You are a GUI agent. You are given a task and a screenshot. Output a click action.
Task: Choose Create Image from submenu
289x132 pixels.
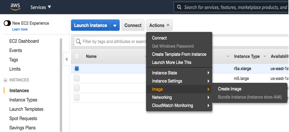(x=230, y=89)
